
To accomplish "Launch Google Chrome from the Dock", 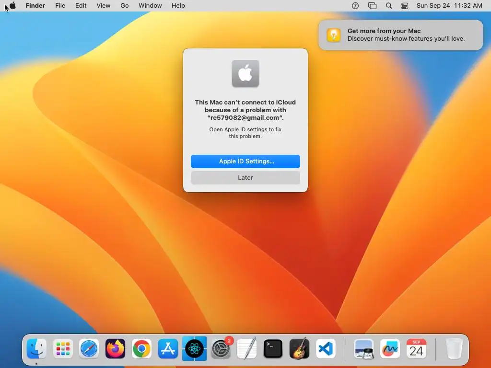I will click(x=141, y=348).
